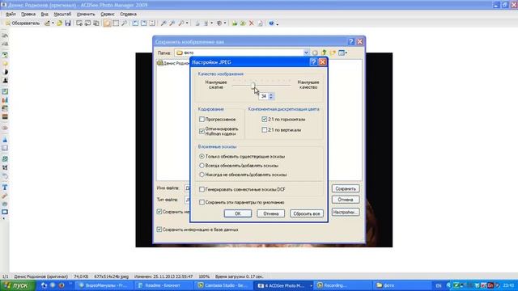Confirm JPEG settings with OK button
Screen dimensions: 518x291
pyautogui.click(x=237, y=213)
